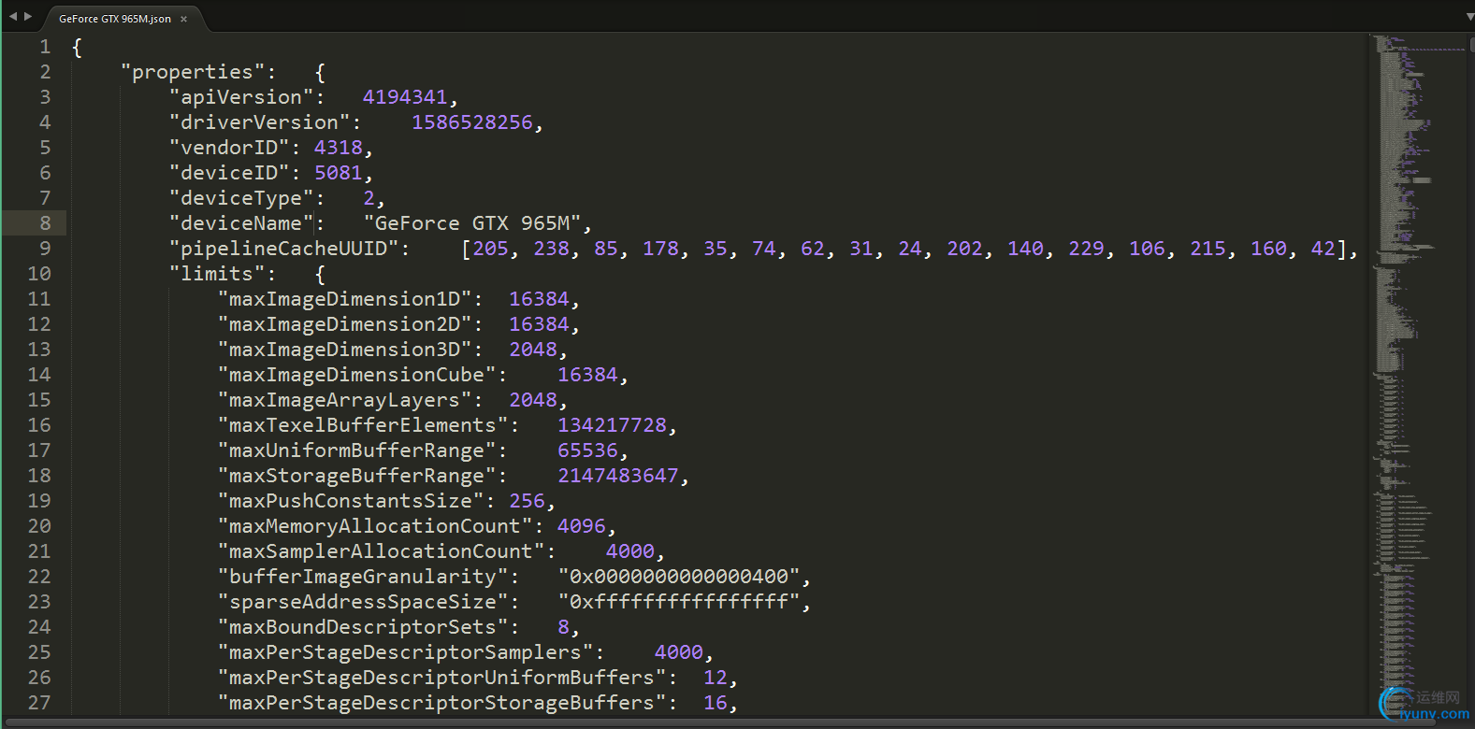Click the "maxUniformBufferRange" key
The width and height of the screenshot is (1475, 729).
[x=356, y=450]
